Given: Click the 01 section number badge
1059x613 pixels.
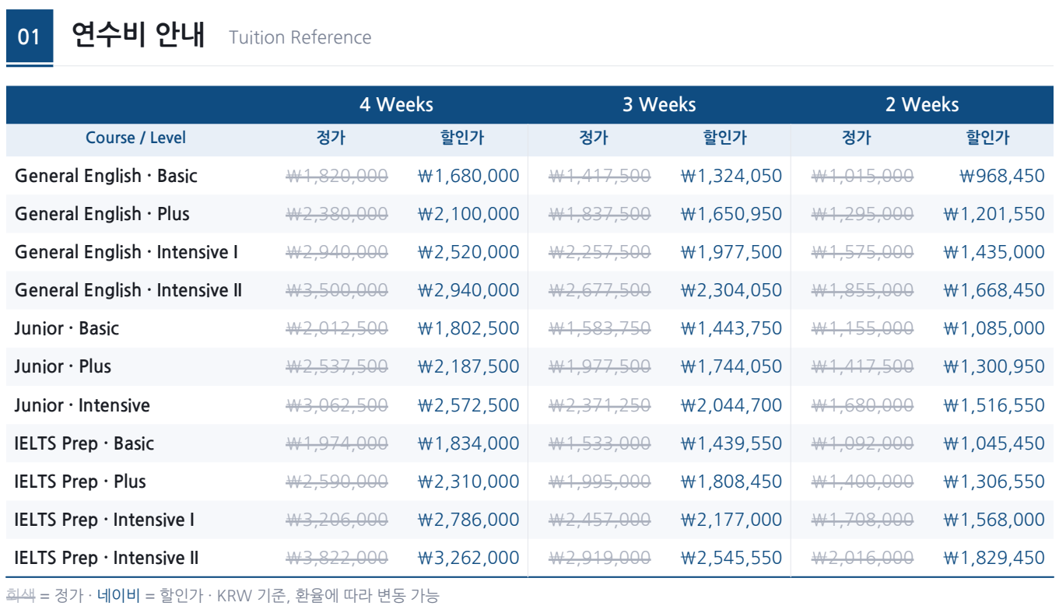Looking at the screenshot, I should [30, 37].
